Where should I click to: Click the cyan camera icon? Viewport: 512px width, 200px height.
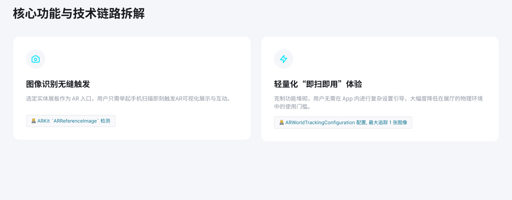click(36, 59)
